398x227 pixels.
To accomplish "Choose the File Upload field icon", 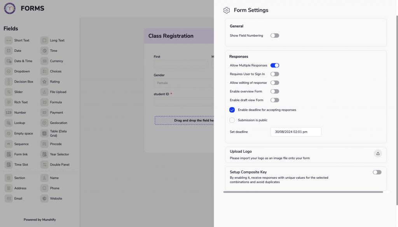I will (x=45, y=92).
